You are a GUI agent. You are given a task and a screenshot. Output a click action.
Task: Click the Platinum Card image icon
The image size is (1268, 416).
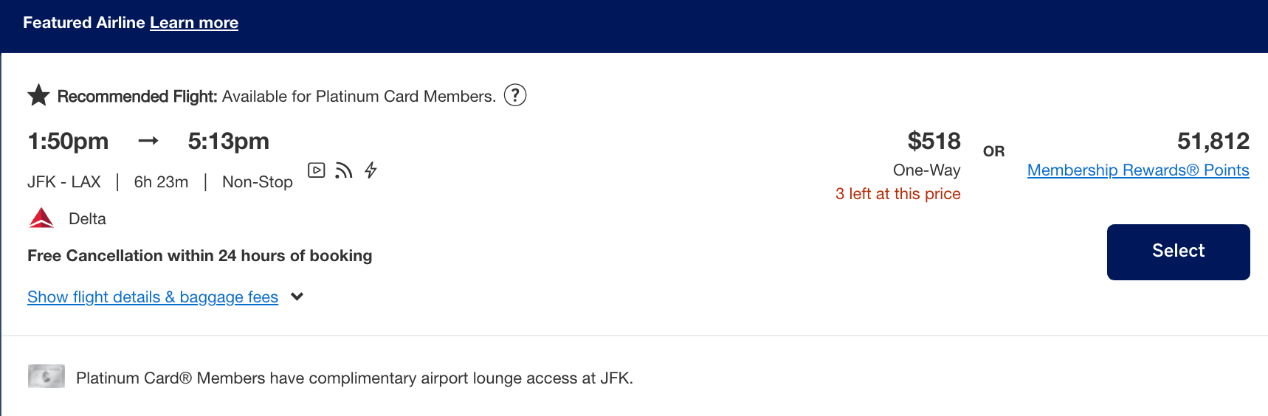click(x=46, y=376)
